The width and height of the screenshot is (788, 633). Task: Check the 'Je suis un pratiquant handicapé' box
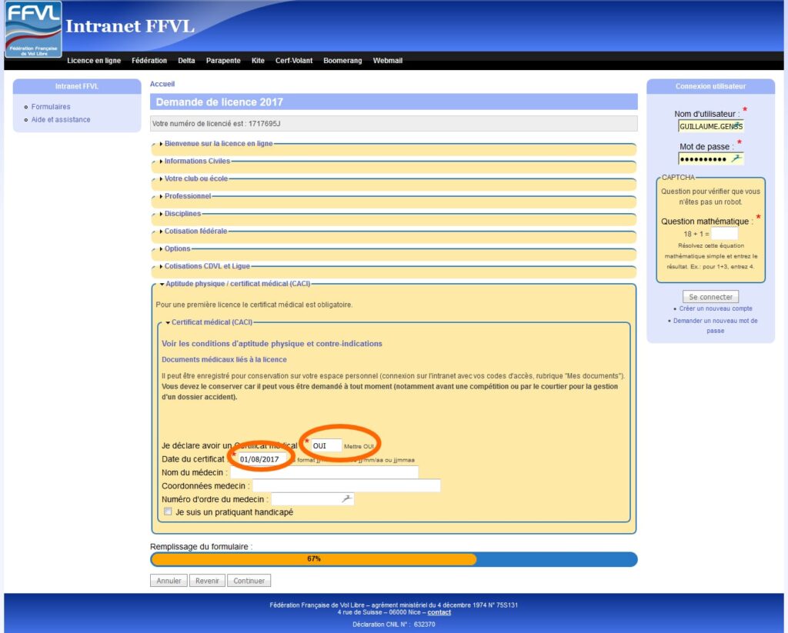(x=168, y=512)
